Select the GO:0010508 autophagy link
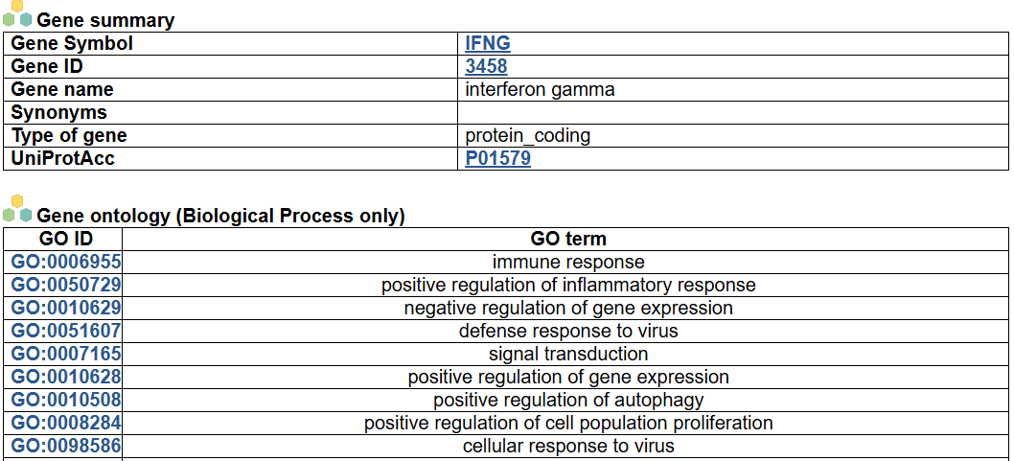 pyautogui.click(x=66, y=400)
